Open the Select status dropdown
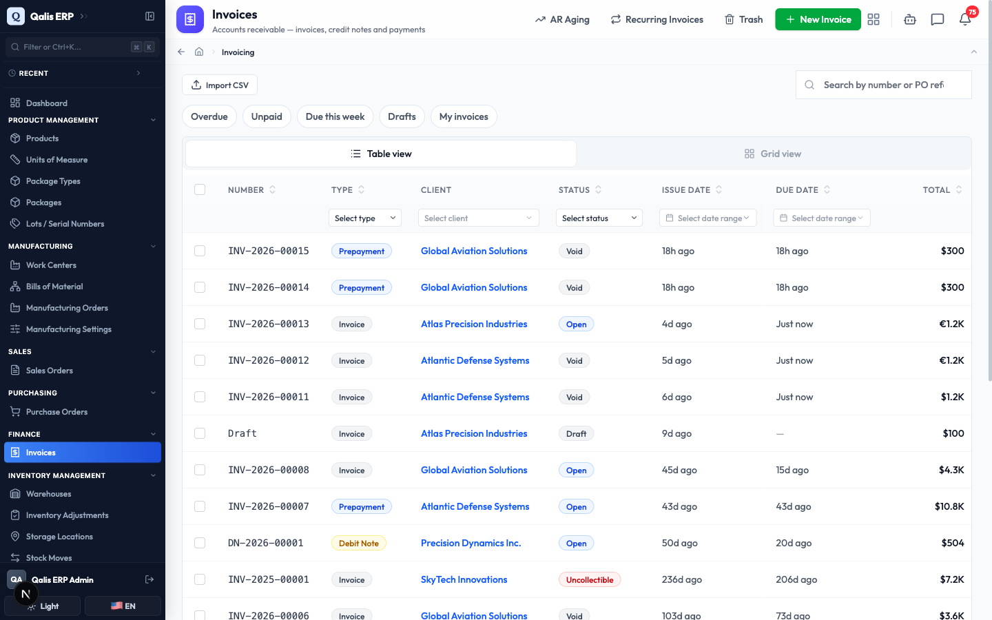 tap(599, 218)
